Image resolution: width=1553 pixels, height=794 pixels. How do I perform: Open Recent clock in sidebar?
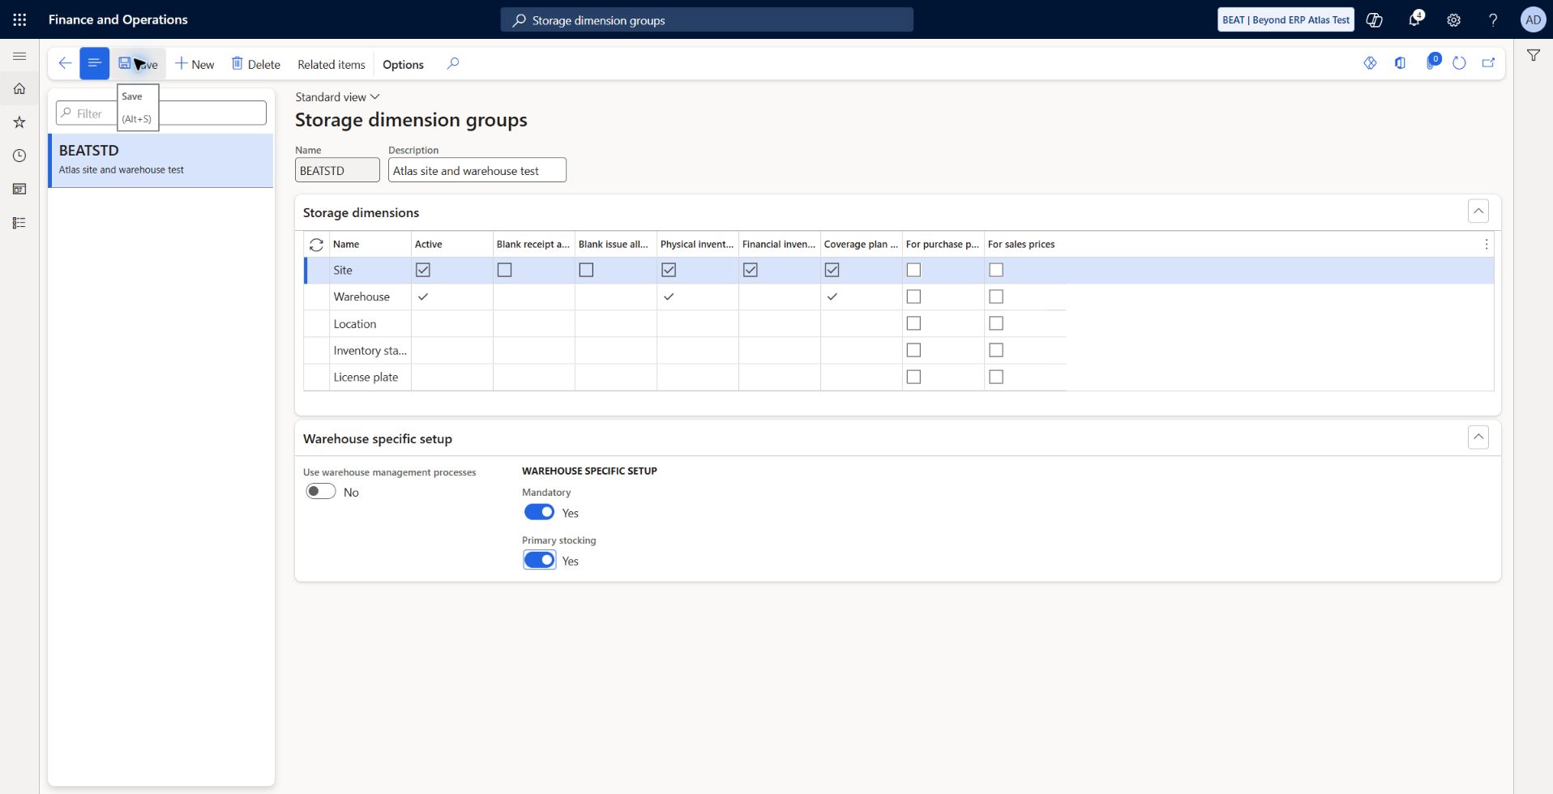point(19,156)
